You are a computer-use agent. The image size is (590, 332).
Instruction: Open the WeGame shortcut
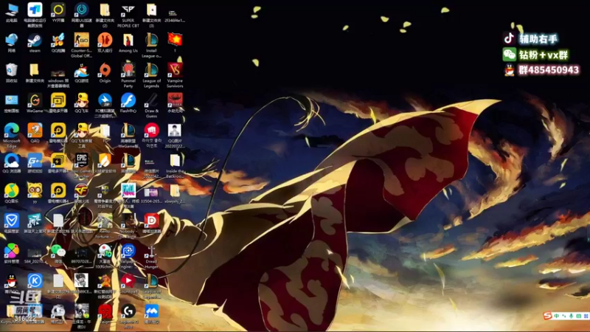point(35,103)
